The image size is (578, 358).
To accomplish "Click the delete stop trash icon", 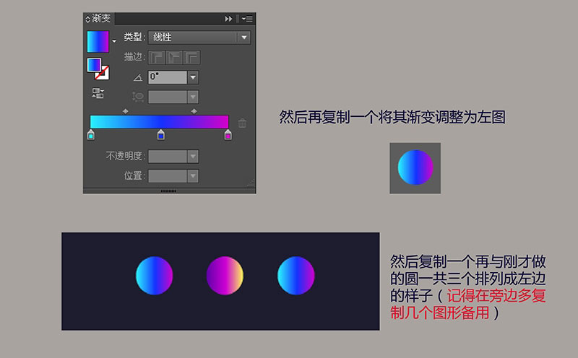I will [242, 123].
